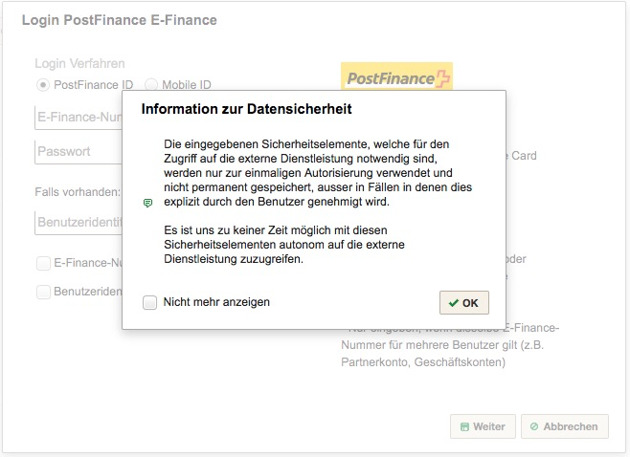Click into the Passwort field
Screen dimensions: 630x457
(79, 152)
